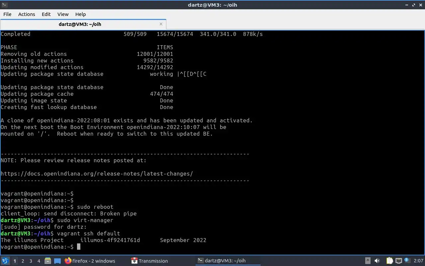The height and width of the screenshot is (266, 425).
Task: Open the Edit menu
Action: pyautogui.click(x=46, y=14)
